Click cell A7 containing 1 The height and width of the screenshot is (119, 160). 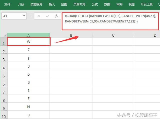click(x=28, y=90)
